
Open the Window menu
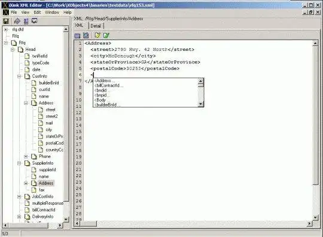52,12
